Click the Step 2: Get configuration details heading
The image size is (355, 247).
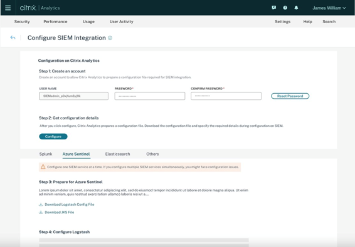tap(69, 118)
